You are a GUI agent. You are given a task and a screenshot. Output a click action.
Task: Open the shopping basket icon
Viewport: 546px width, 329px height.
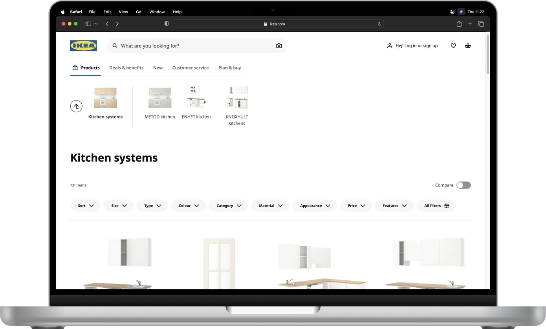click(467, 46)
